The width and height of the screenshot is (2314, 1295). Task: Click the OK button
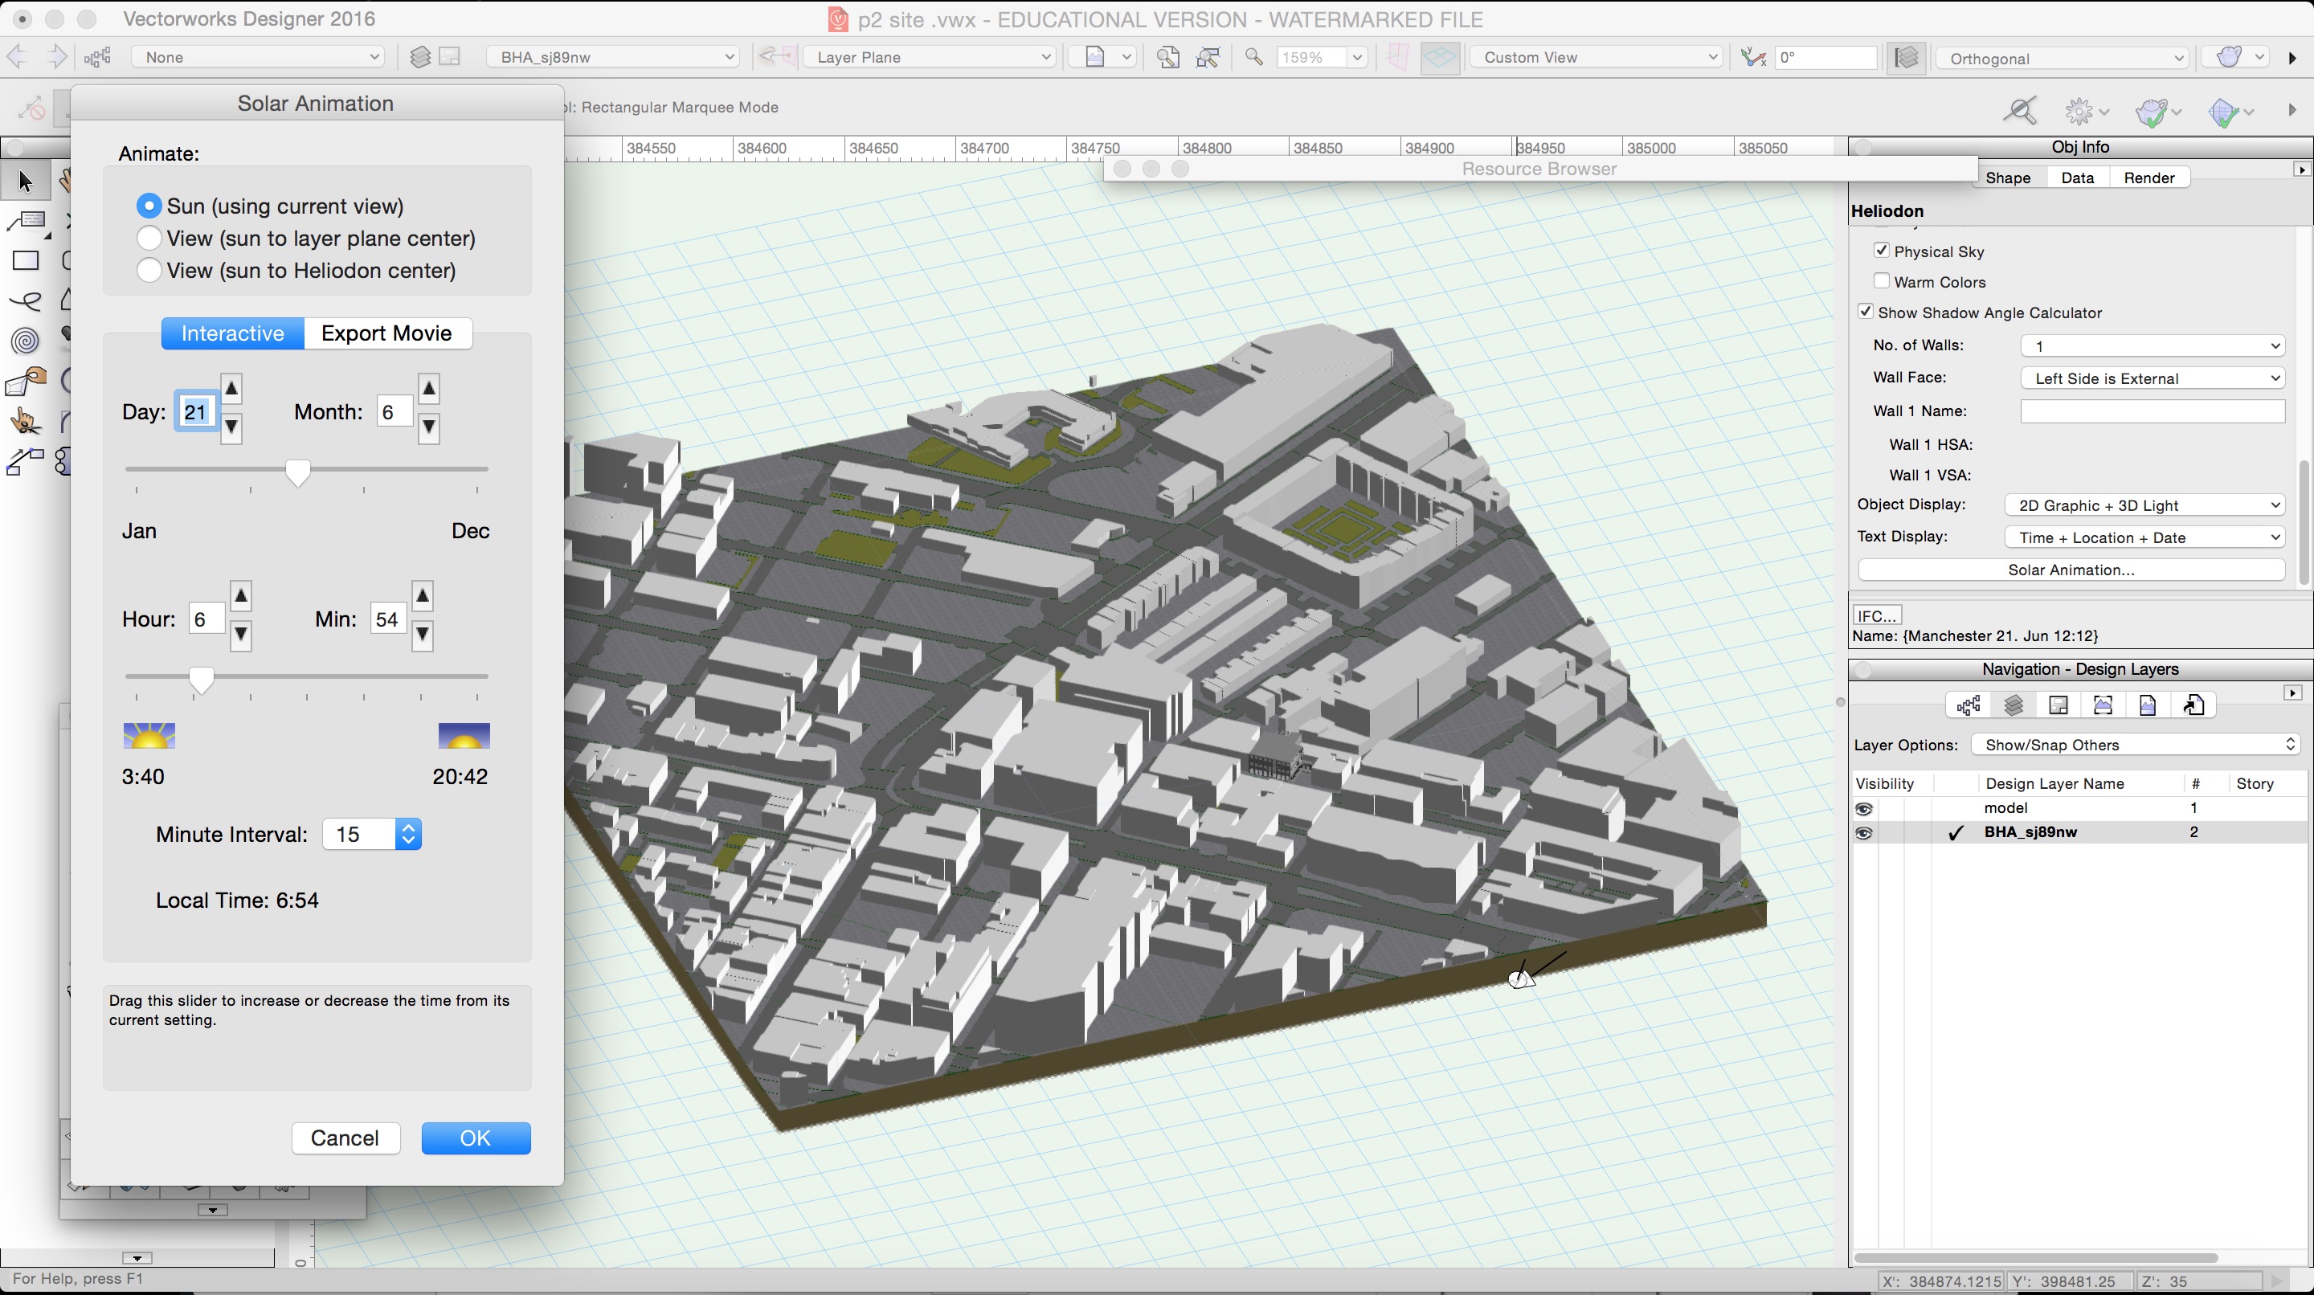click(x=476, y=1138)
